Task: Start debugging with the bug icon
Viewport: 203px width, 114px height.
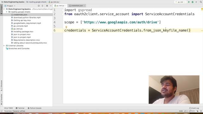Action: point(193,2)
